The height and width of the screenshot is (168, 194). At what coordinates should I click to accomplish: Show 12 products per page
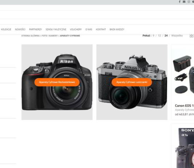pos(159,36)
